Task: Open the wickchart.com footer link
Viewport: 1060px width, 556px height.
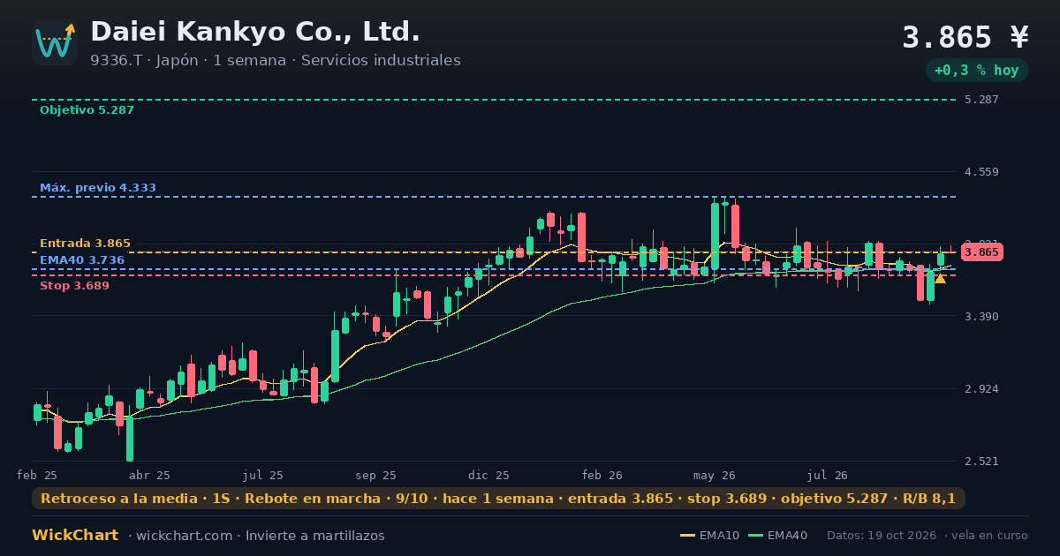Action: pyautogui.click(x=184, y=536)
